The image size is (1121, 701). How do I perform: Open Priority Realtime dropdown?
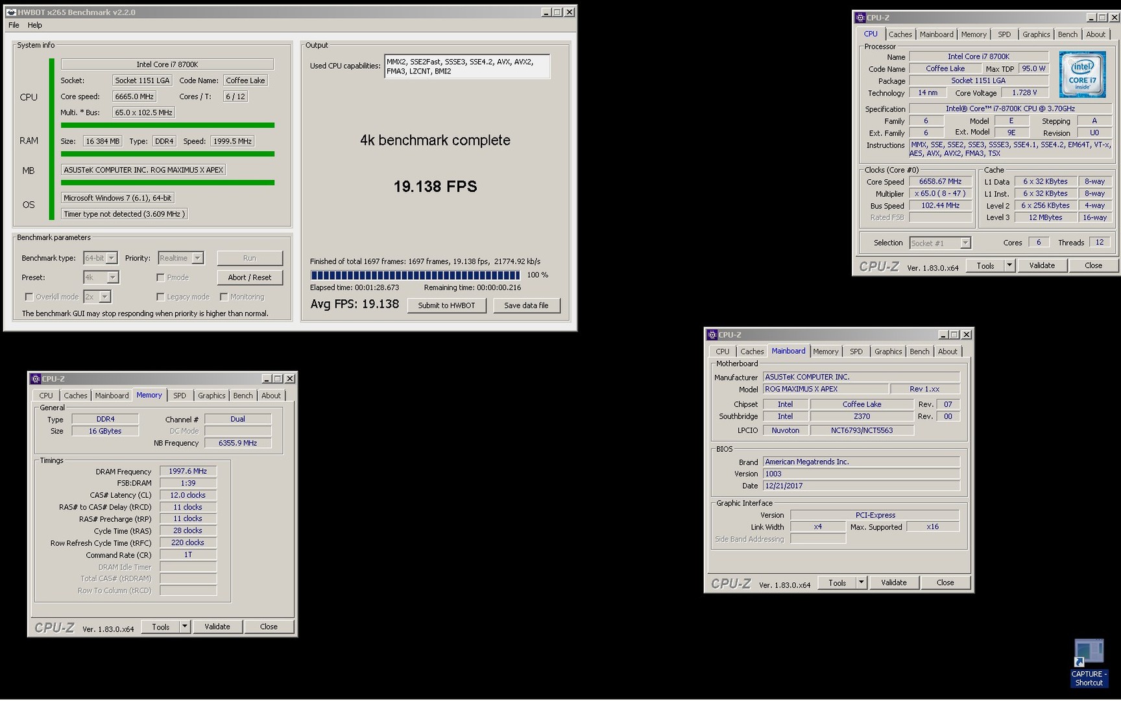click(x=197, y=258)
